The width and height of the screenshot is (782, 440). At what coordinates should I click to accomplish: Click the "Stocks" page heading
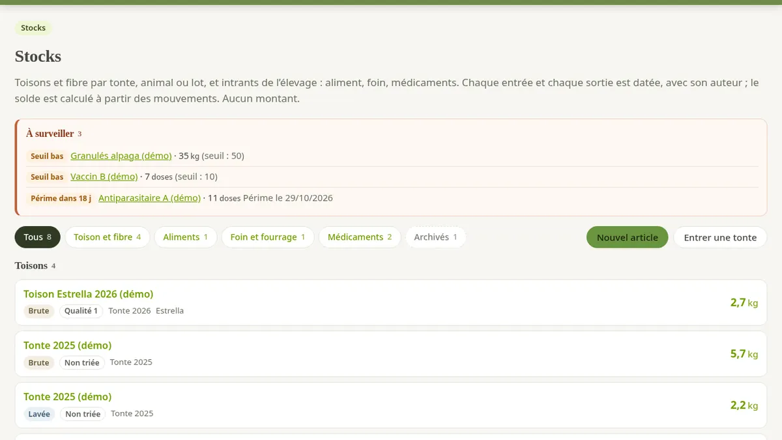pos(38,56)
